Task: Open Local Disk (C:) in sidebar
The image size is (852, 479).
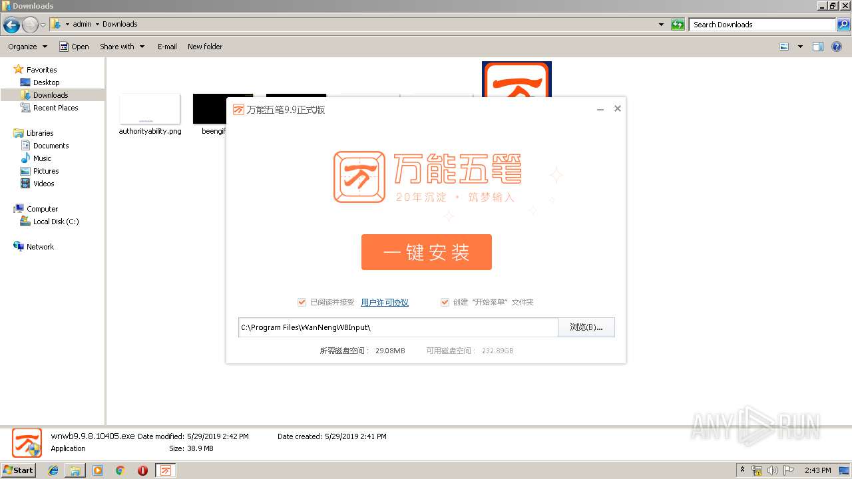Action: point(56,222)
